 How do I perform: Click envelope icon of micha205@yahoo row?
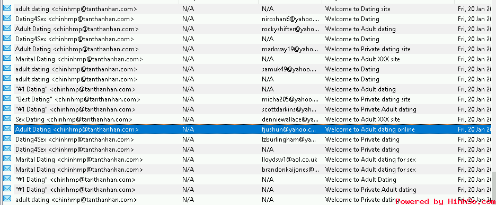tap(7, 99)
